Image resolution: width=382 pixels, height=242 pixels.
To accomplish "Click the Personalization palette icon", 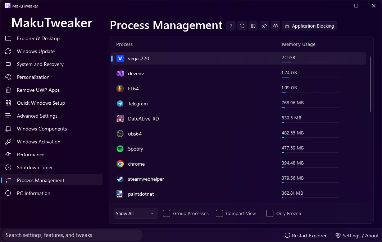I will (x=8, y=77).
